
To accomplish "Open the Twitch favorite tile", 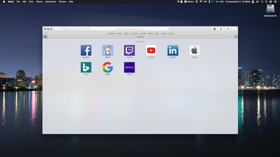I will point(129,51).
